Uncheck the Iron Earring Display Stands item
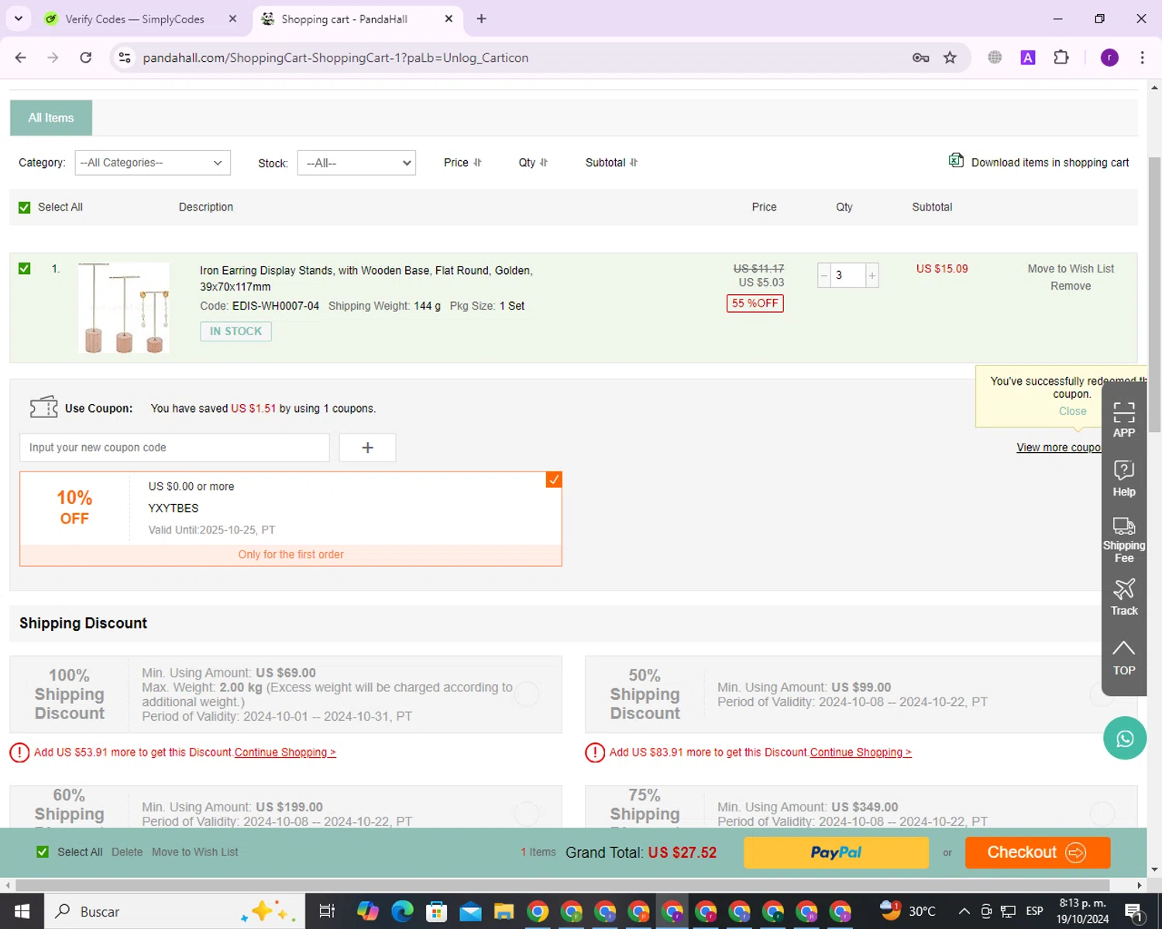 (24, 269)
